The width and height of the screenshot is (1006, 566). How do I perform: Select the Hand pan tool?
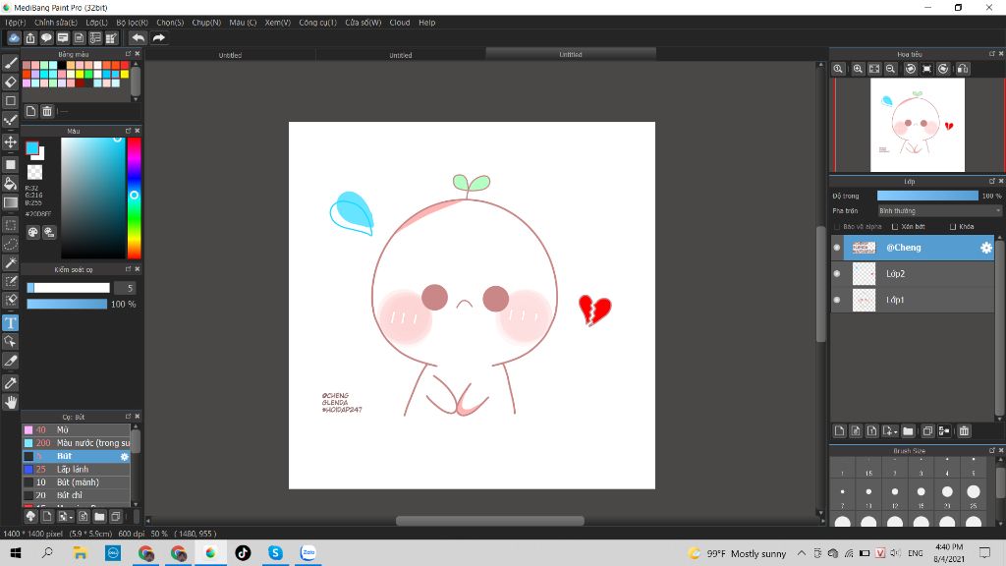(x=10, y=402)
